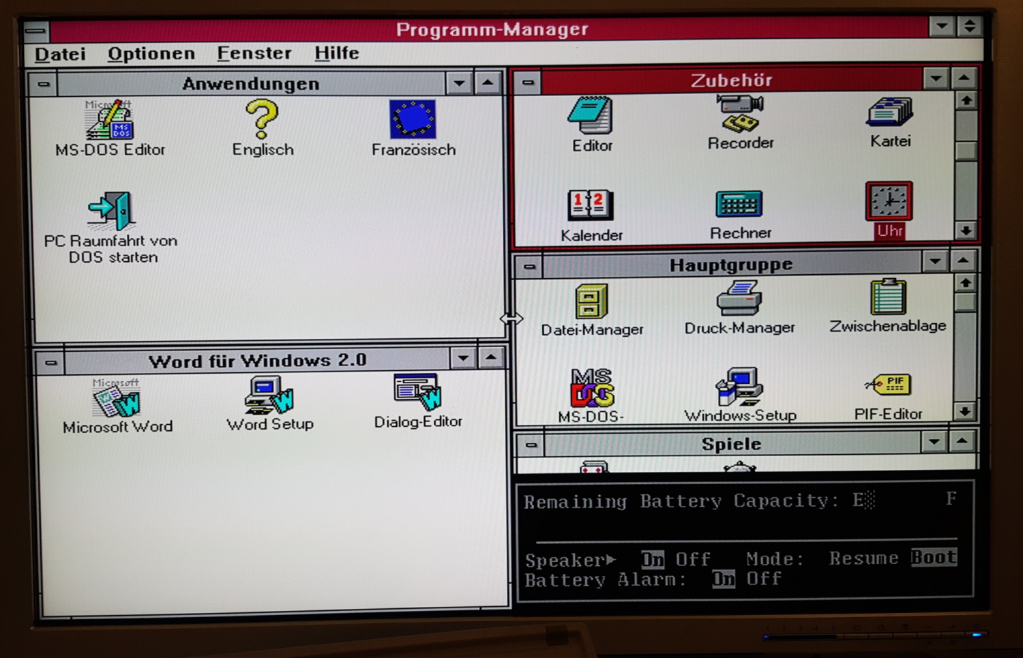Select the Microsoft Word icon

pos(117,398)
